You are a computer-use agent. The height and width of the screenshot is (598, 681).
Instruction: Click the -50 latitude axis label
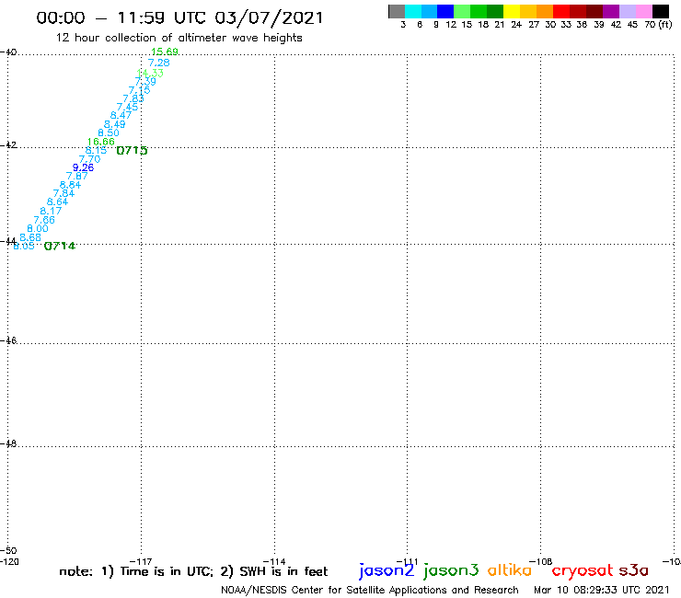point(8,551)
